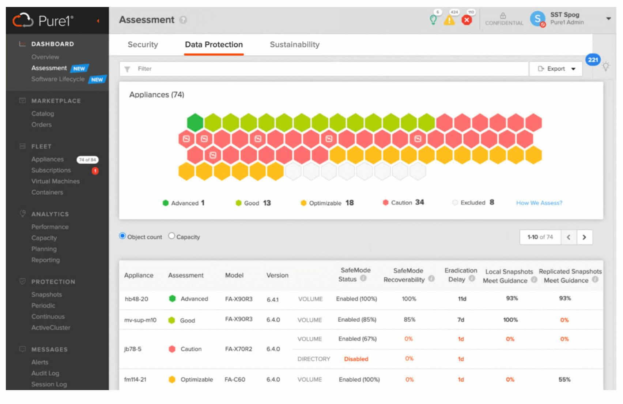This screenshot has width=623, height=404.
Task: Open the yellow warning alerts indicator
Action: [449, 20]
